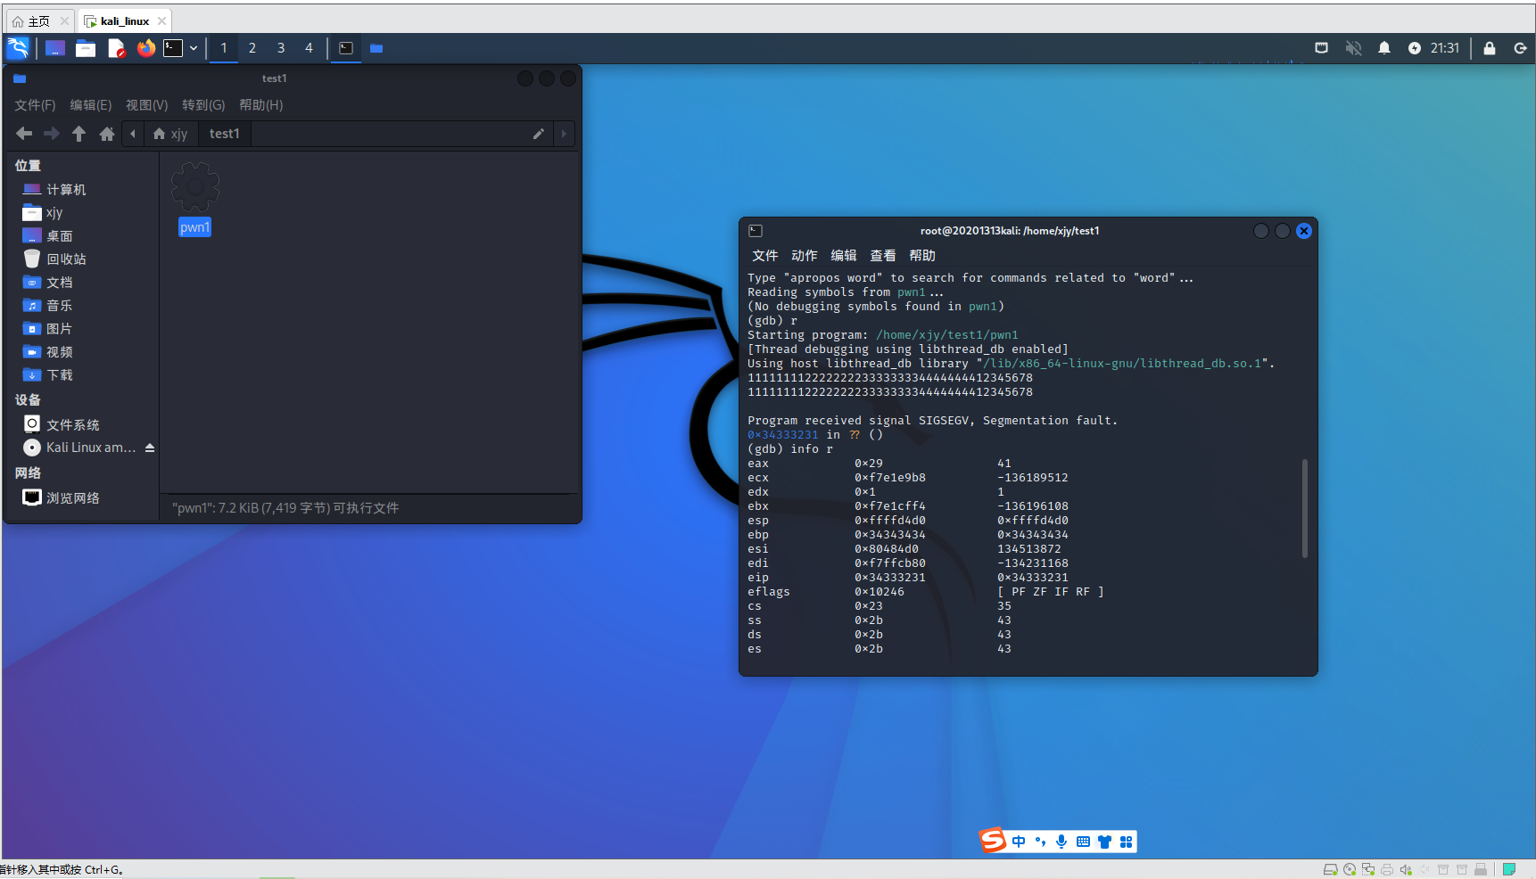Select the pwn1 executable file
This screenshot has height=879, width=1536.
(x=194, y=201)
